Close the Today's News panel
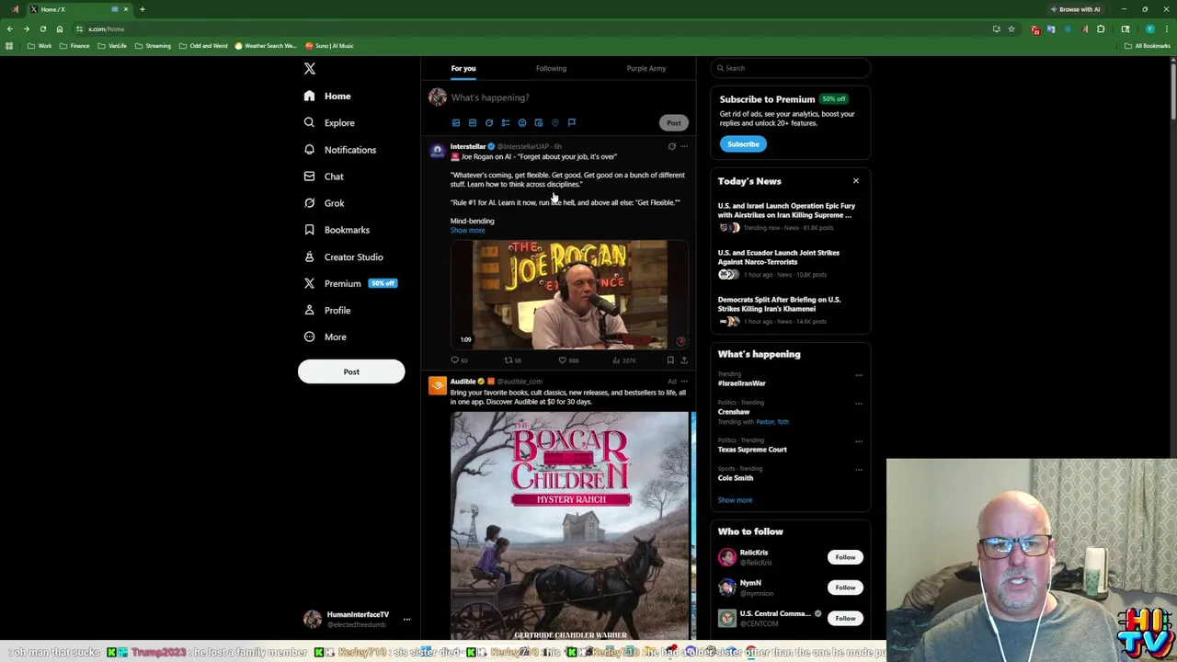This screenshot has width=1177, height=662. click(x=856, y=181)
